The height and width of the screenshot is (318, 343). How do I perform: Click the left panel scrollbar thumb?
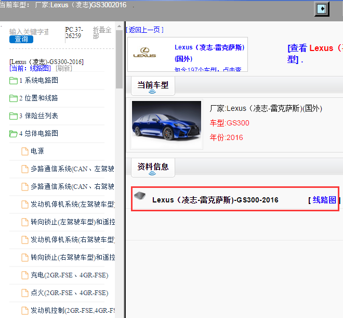click(x=119, y=59)
